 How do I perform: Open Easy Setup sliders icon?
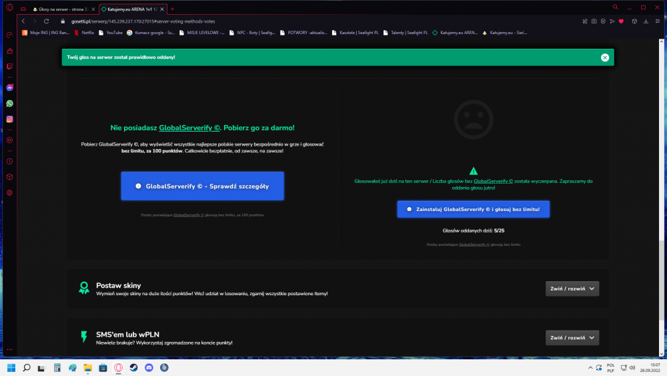pos(657,21)
